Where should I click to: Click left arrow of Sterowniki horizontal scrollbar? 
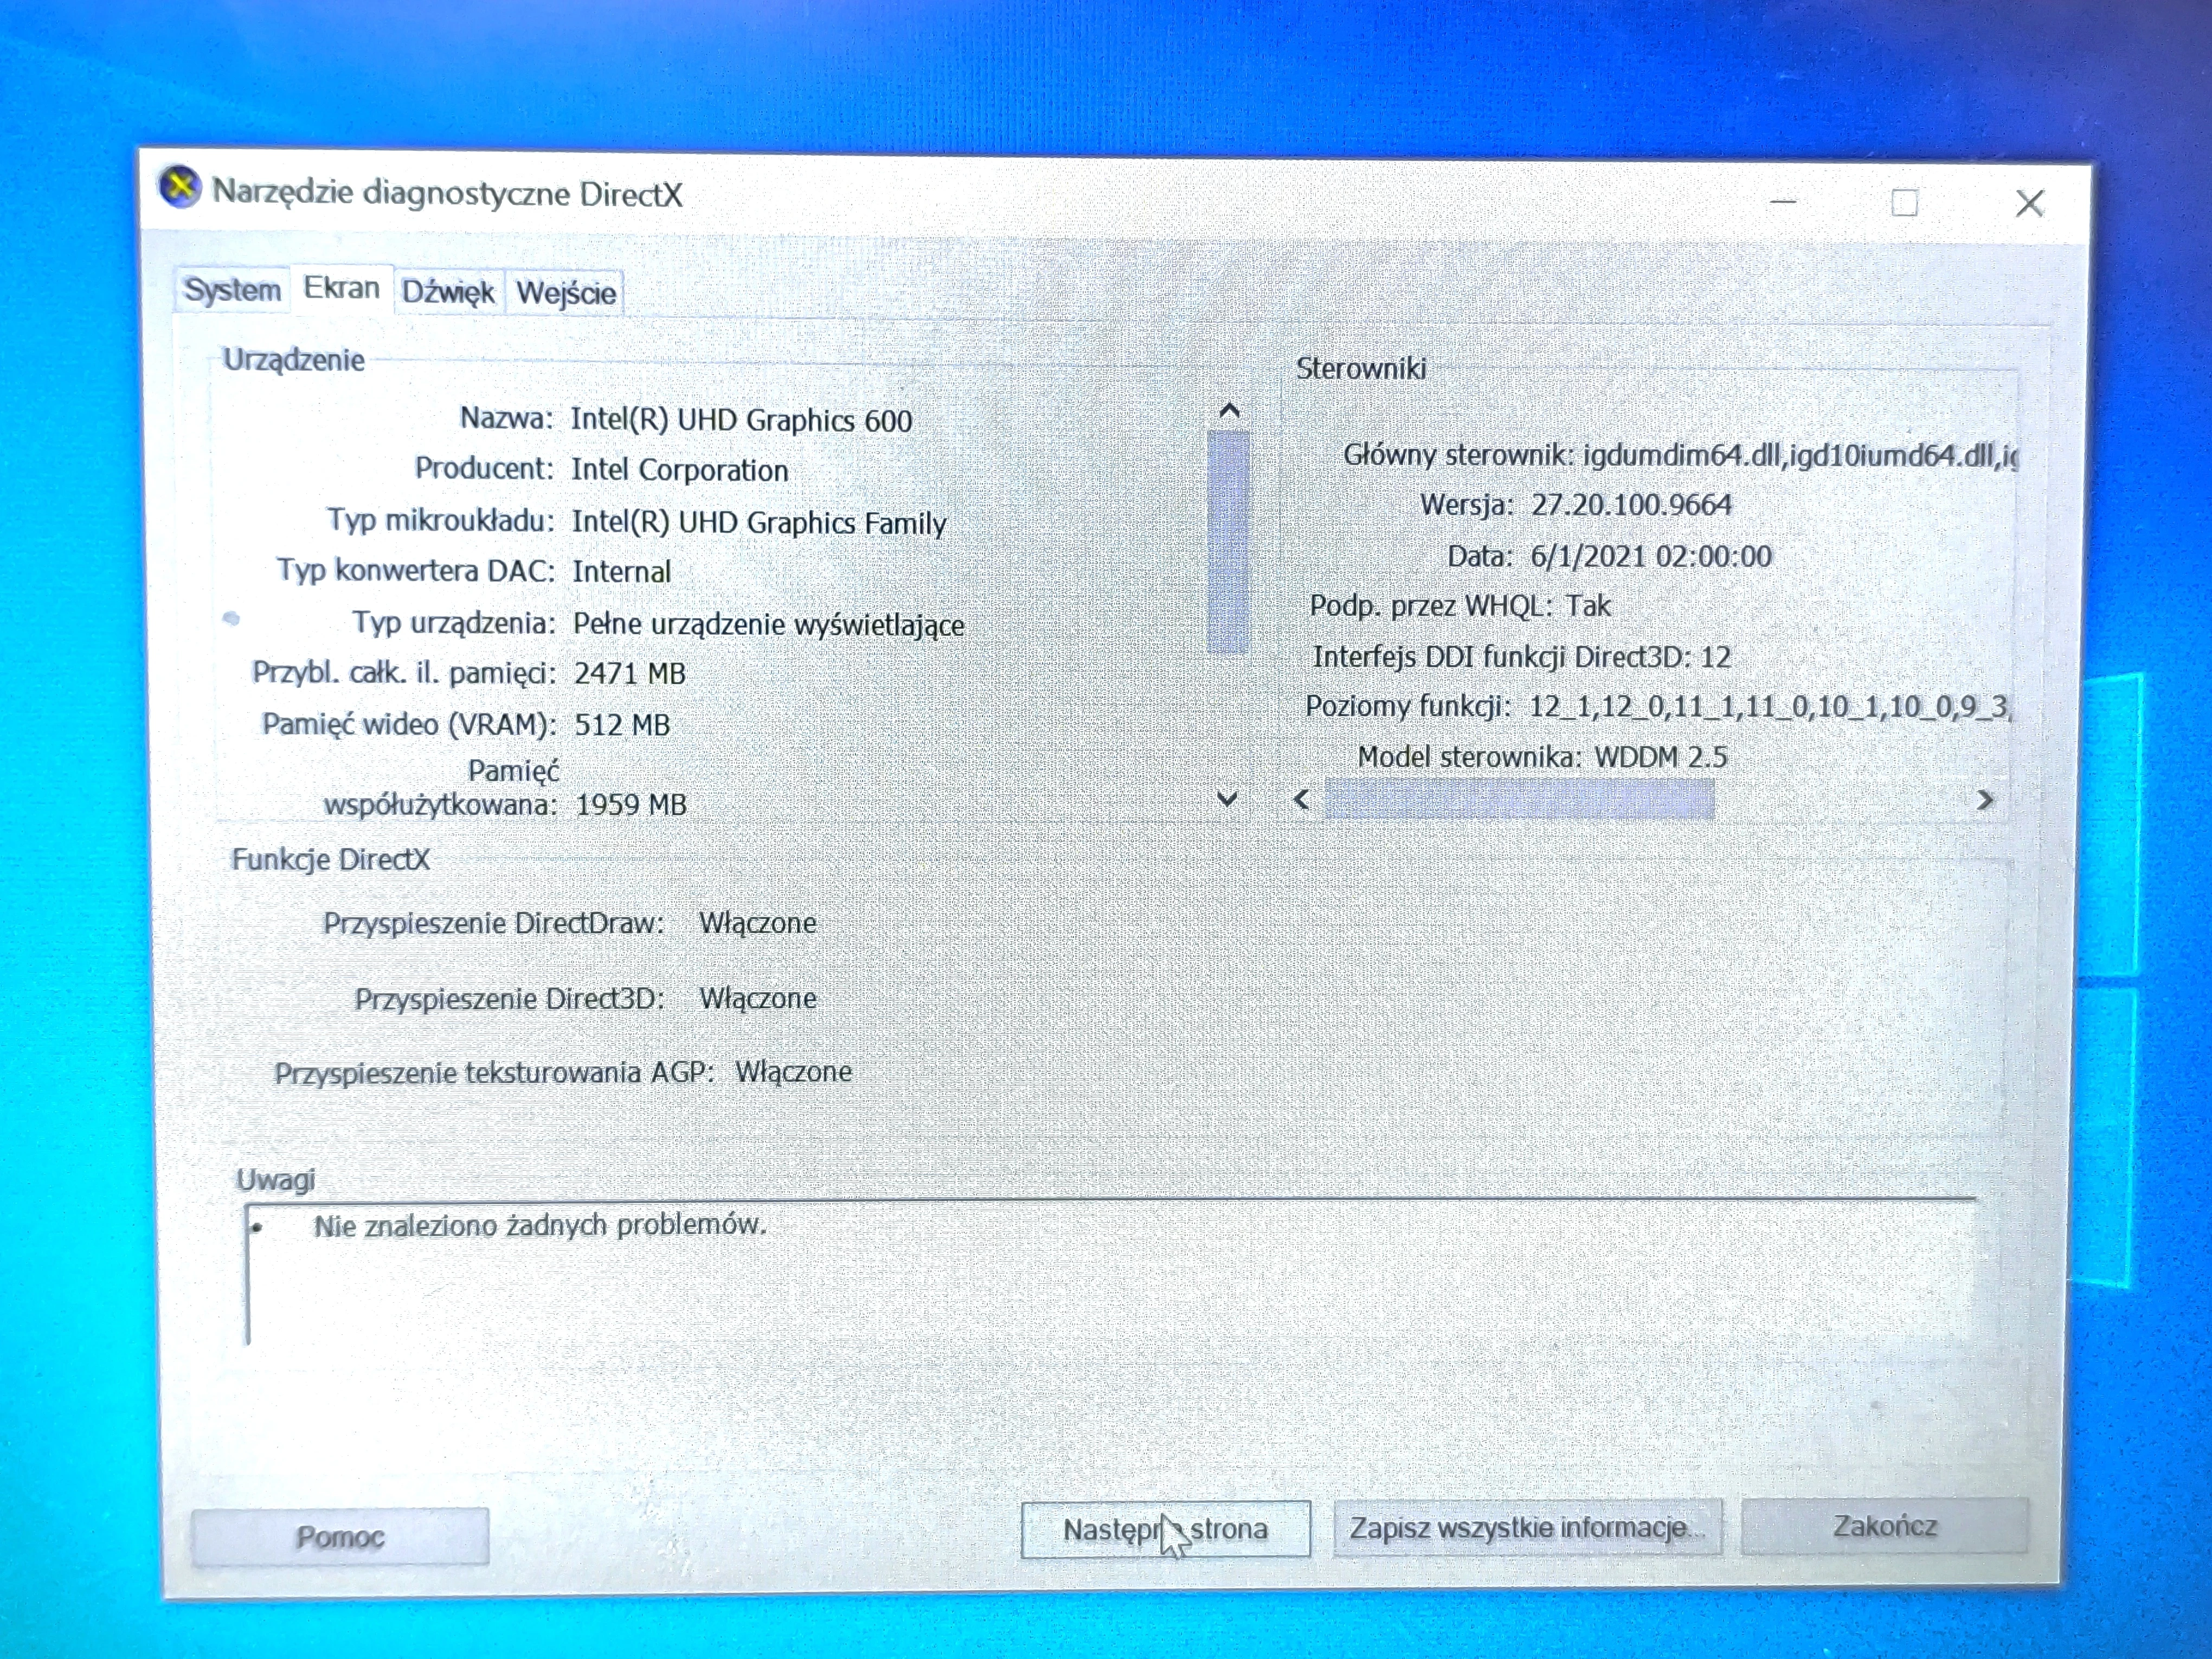pos(1302,800)
